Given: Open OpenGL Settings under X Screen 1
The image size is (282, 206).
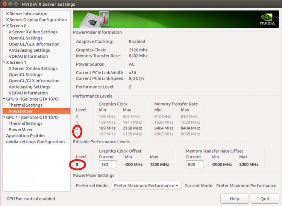Looking at the screenshot, I should 26,75.
